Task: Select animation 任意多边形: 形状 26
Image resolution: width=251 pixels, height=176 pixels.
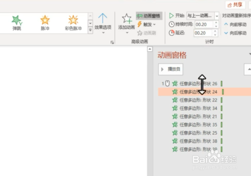Action: (x=205, y=84)
